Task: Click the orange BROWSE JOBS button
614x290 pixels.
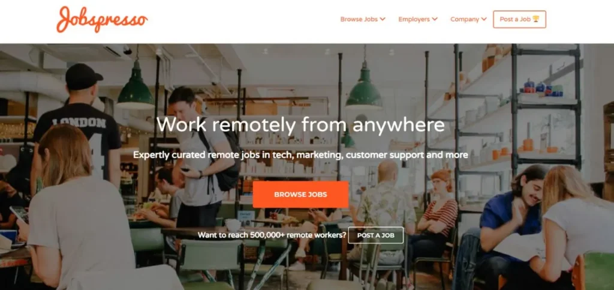Action: (300, 195)
